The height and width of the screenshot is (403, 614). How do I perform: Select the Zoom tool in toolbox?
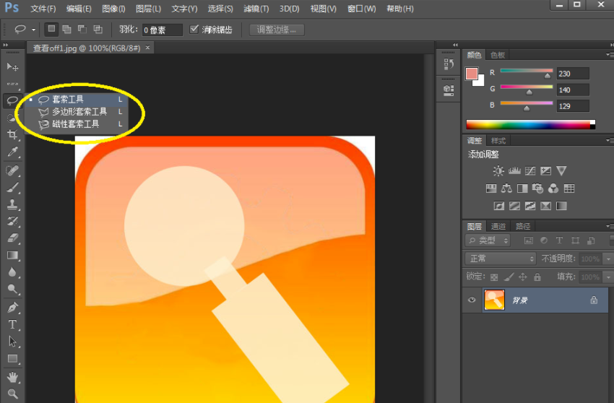click(x=12, y=394)
